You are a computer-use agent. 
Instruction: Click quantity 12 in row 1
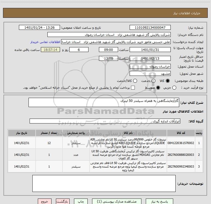coord(49,143)
